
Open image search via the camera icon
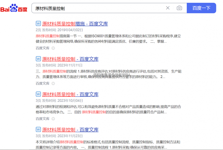tap(179, 8)
